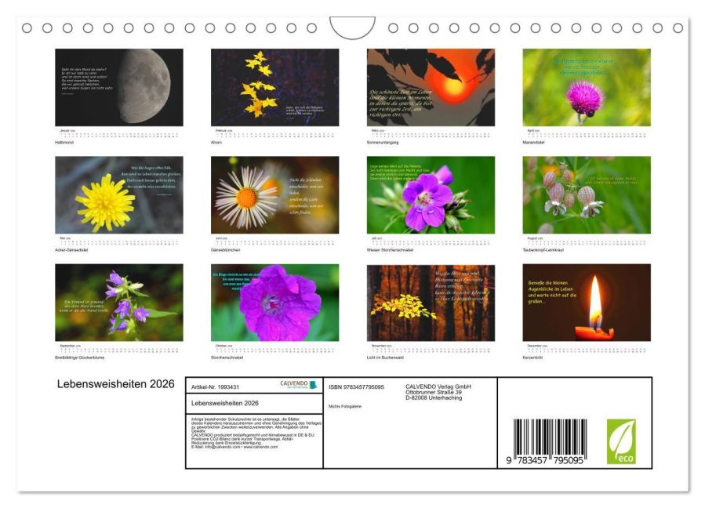
Task: Select the Storchenschnabel magenta flower for October
Action: tap(274, 302)
